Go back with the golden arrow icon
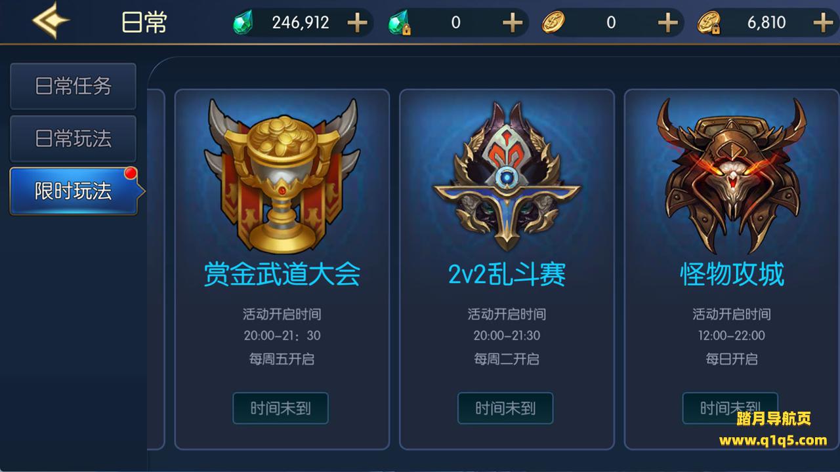 pos(51,22)
